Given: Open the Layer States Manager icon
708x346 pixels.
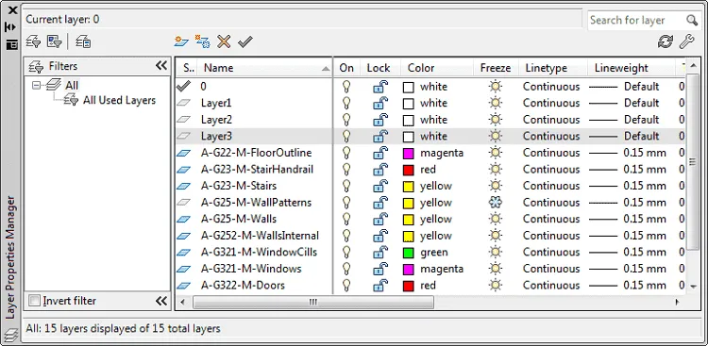Looking at the screenshot, I should [x=83, y=41].
